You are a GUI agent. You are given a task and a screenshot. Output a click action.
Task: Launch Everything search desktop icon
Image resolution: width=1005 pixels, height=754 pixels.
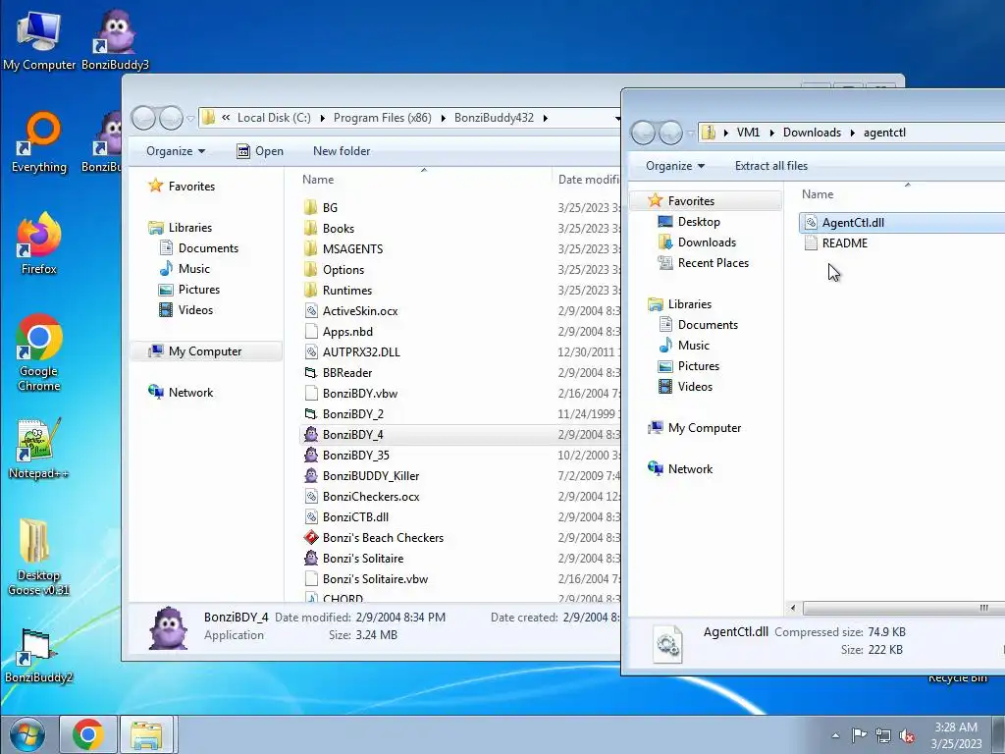coord(39,142)
